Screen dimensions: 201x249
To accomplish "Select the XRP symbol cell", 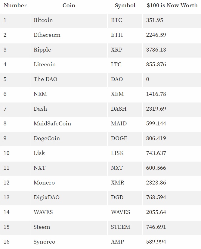I will (x=117, y=50).
